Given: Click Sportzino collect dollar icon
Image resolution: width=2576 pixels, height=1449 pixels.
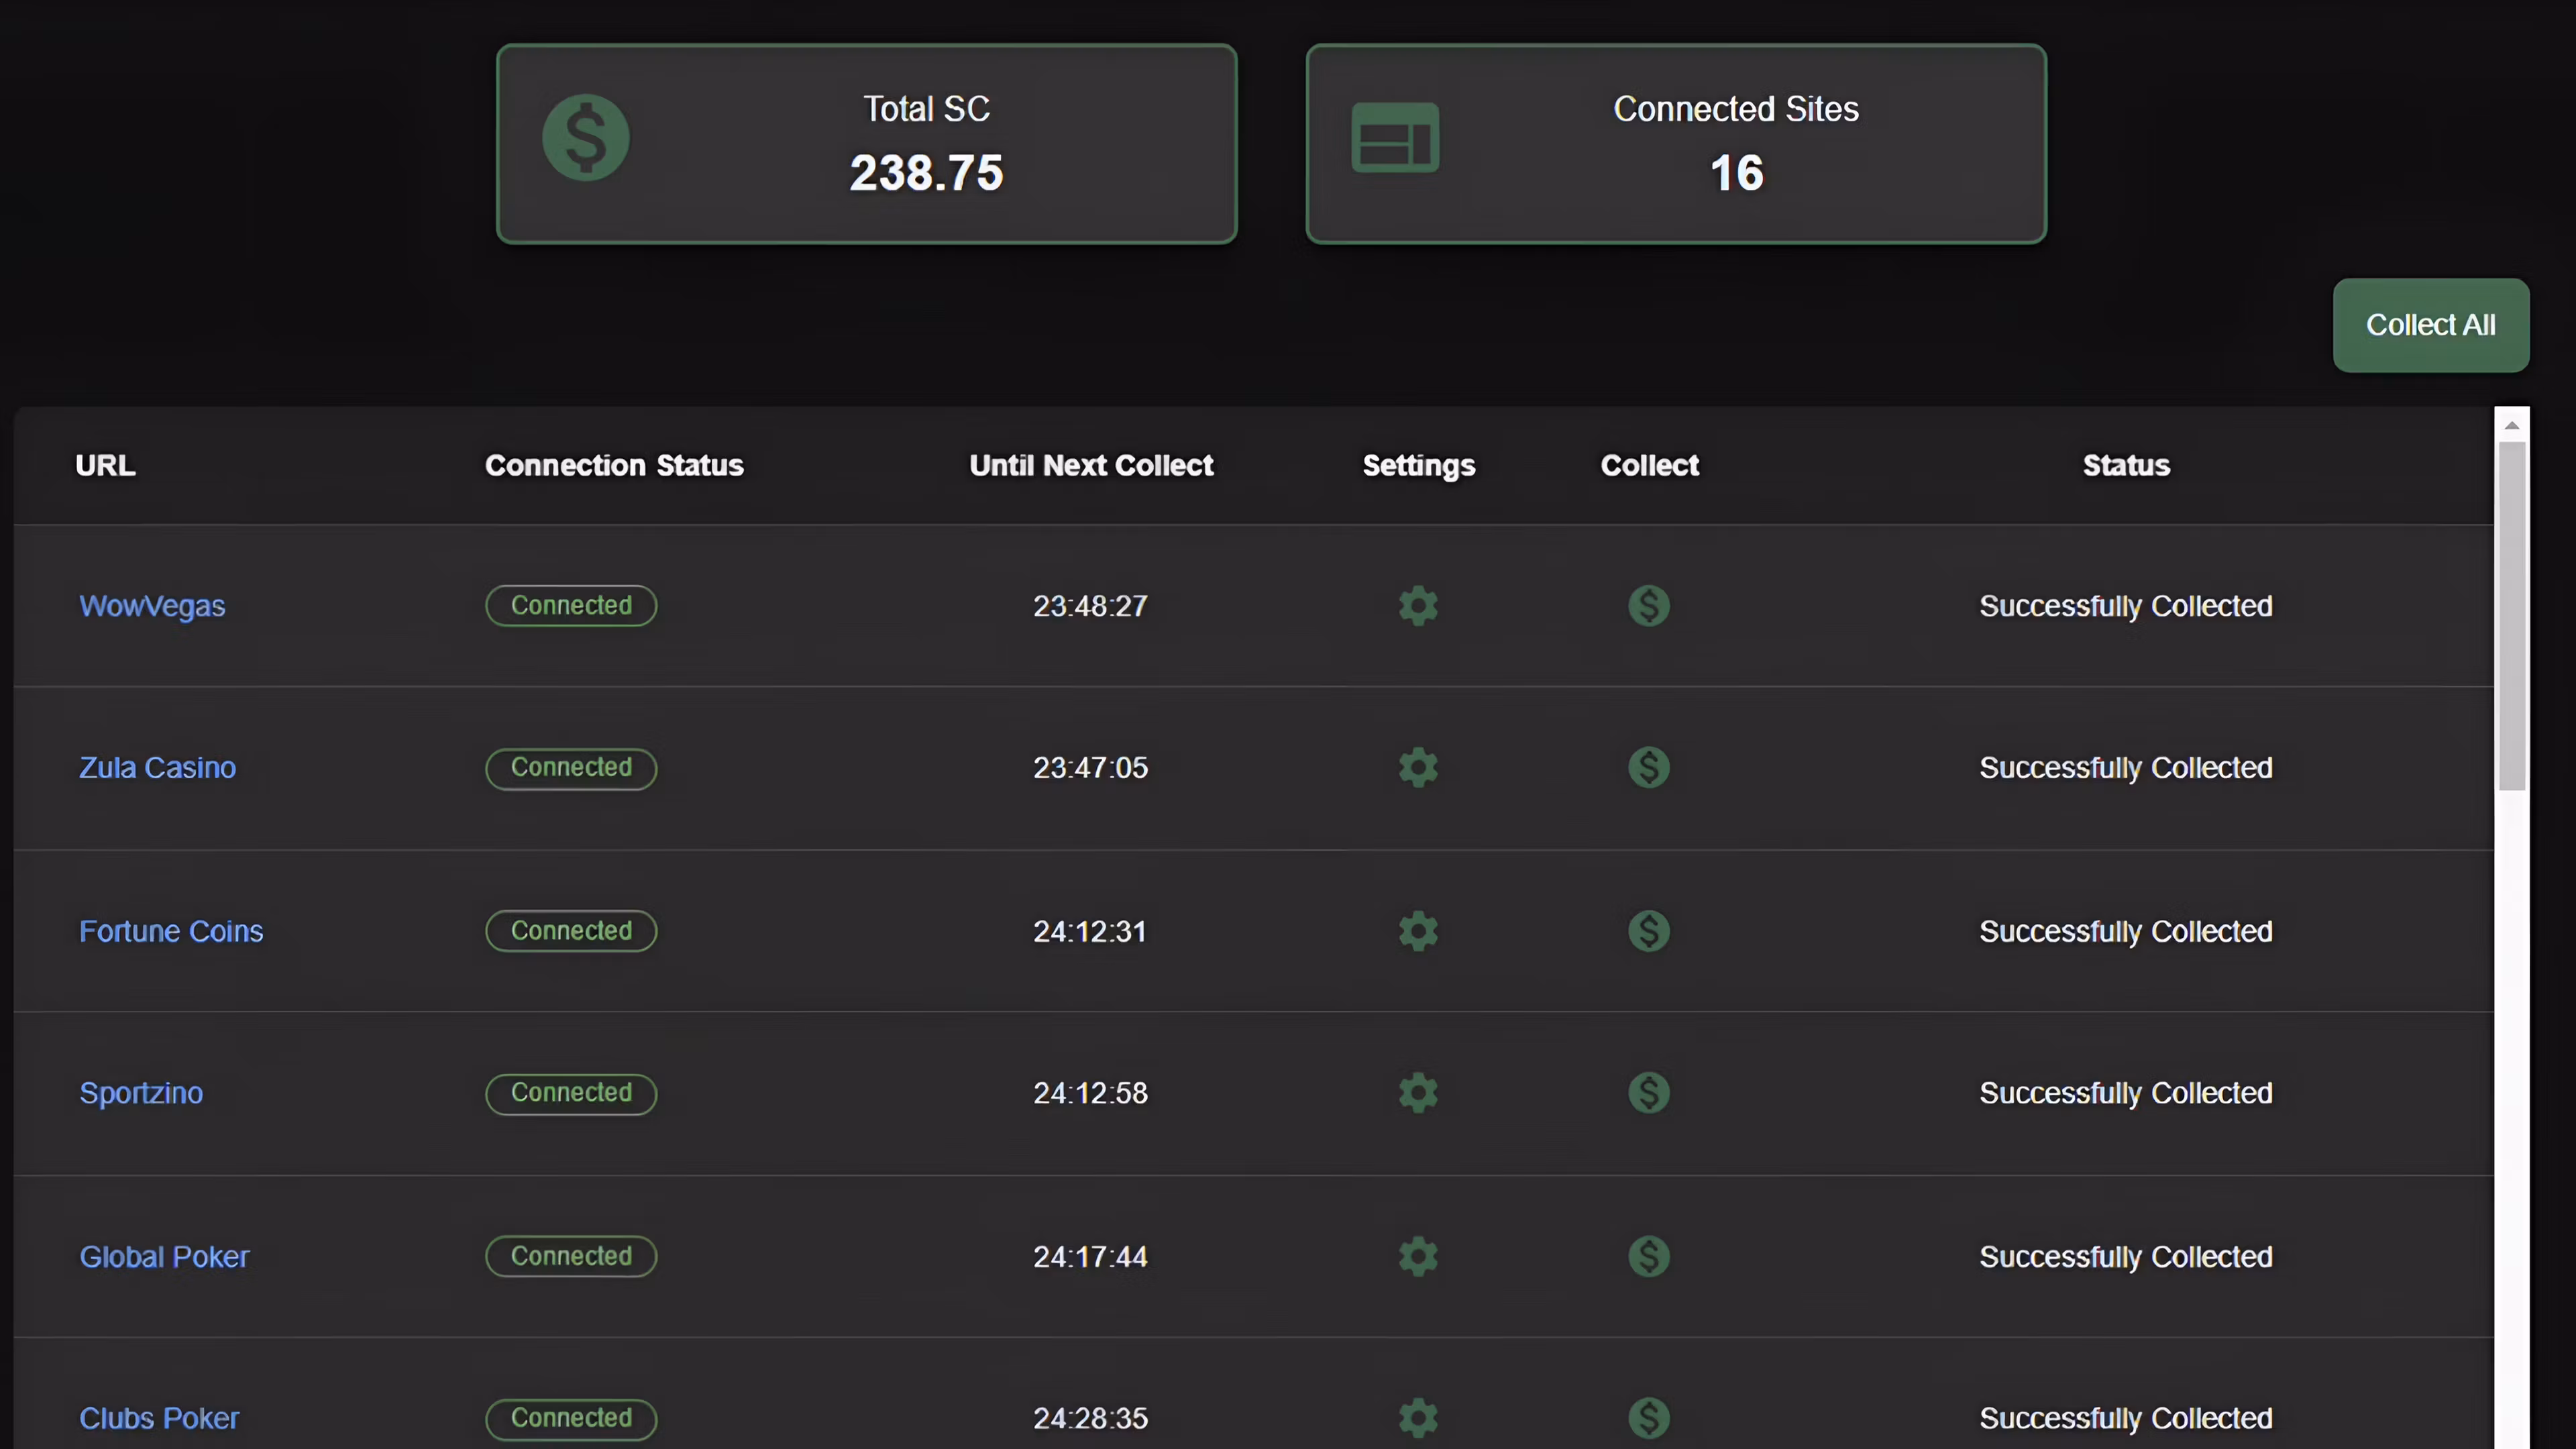Looking at the screenshot, I should [1648, 1093].
